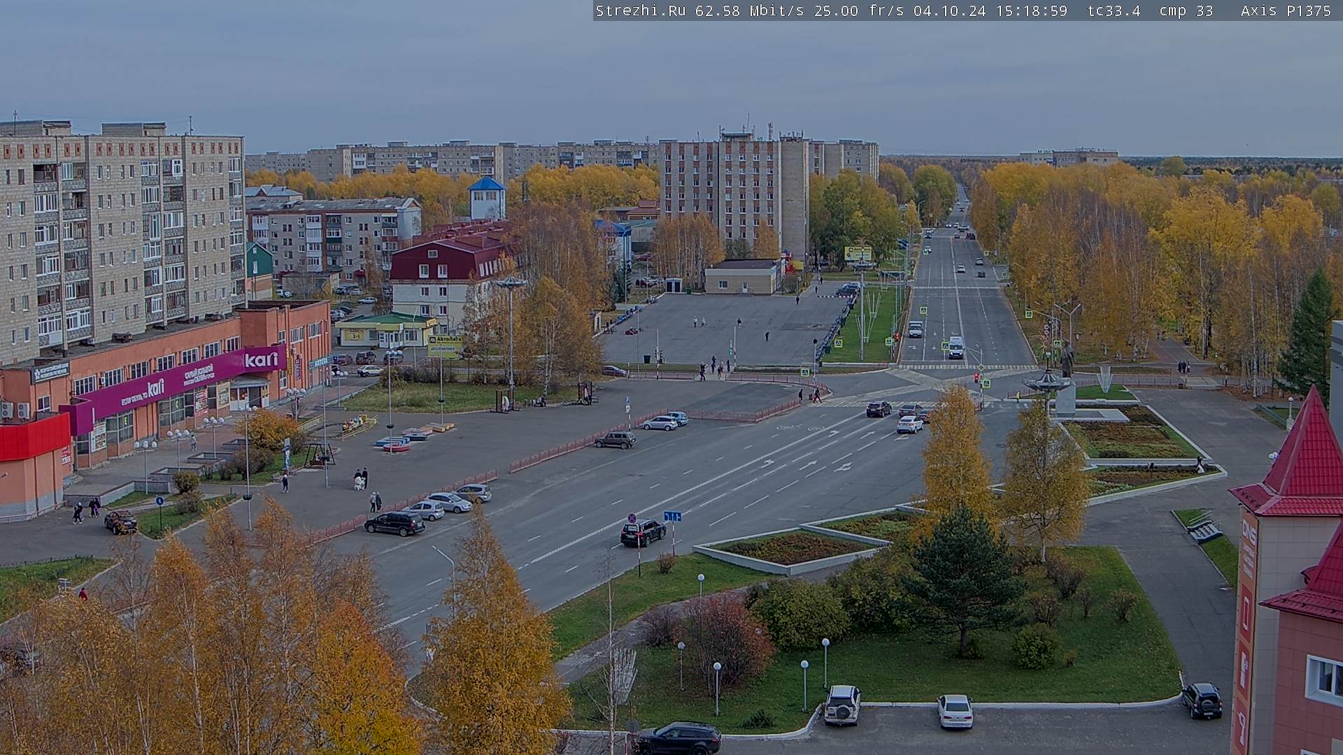The image size is (1343, 755).
Task: Select the Axis P1375 camera label
Action: tap(1286, 10)
